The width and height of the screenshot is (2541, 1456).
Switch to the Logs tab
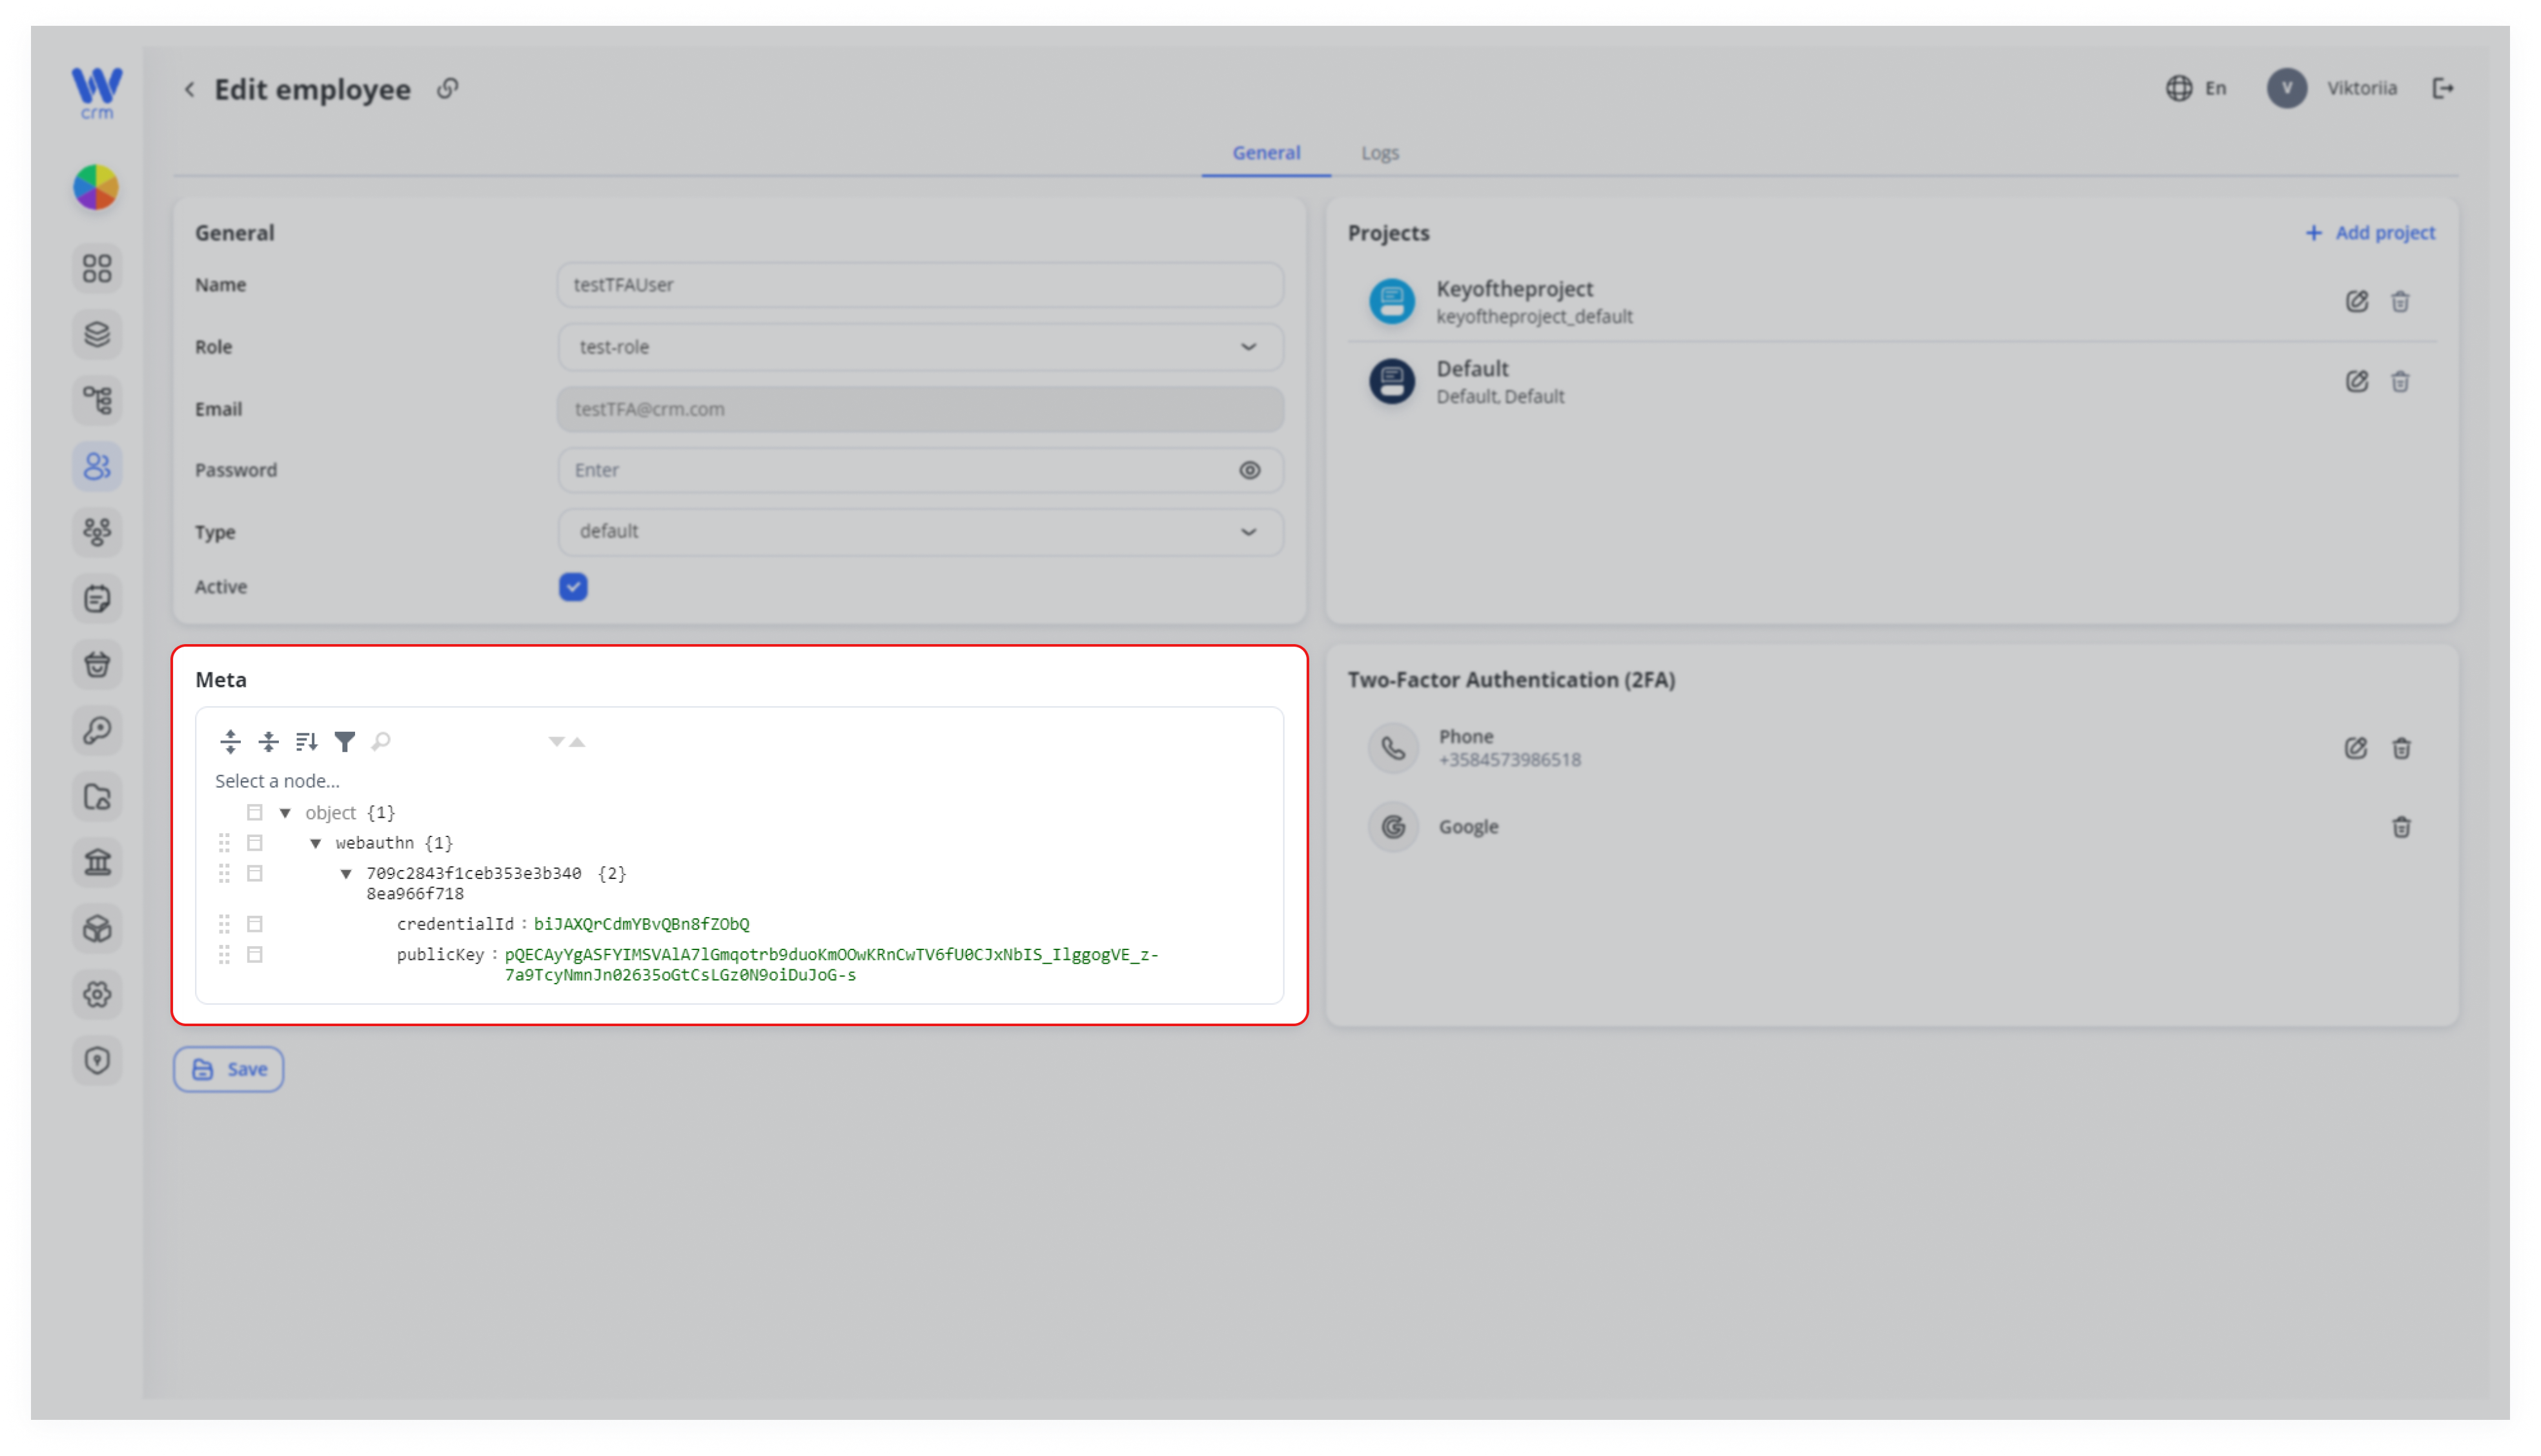(1380, 153)
